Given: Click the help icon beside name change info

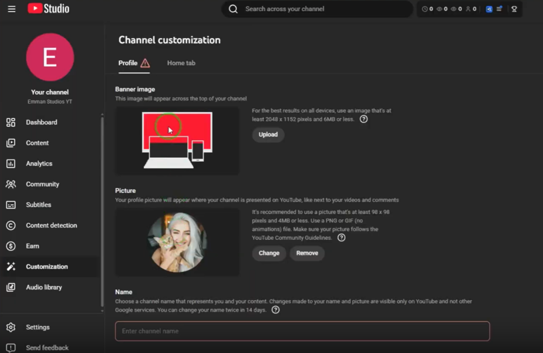Looking at the screenshot, I should [x=276, y=310].
